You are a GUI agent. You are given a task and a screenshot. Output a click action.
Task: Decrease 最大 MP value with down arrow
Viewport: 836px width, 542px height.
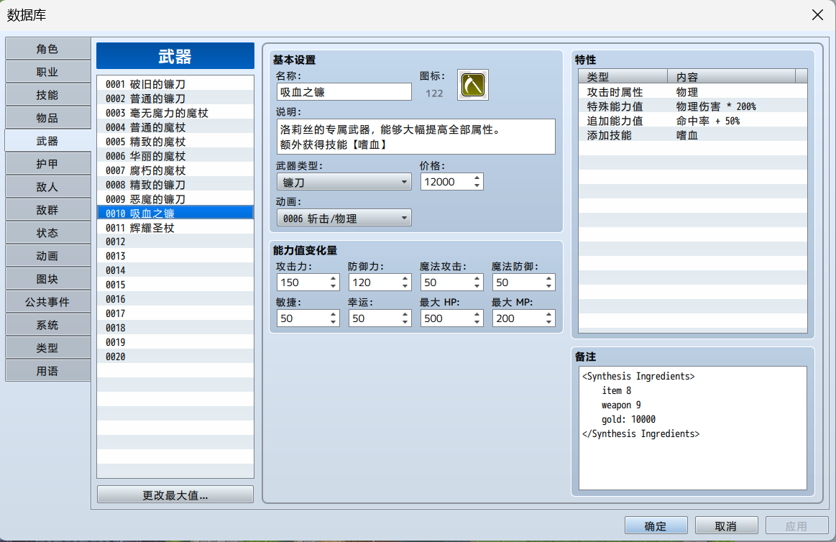pos(548,323)
